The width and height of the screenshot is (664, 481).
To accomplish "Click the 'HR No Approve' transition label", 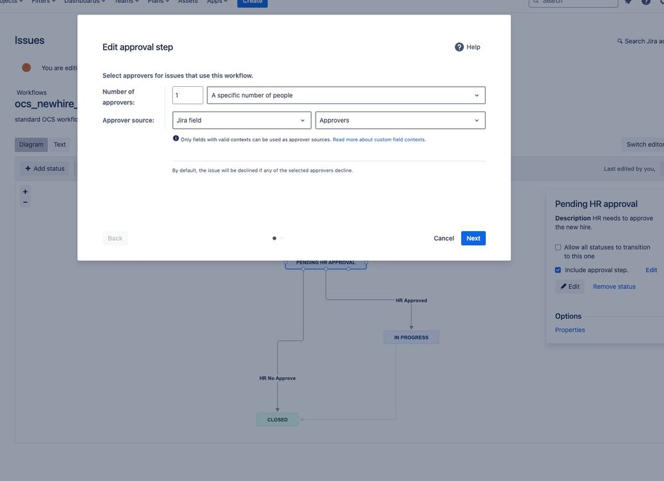I will [277, 378].
